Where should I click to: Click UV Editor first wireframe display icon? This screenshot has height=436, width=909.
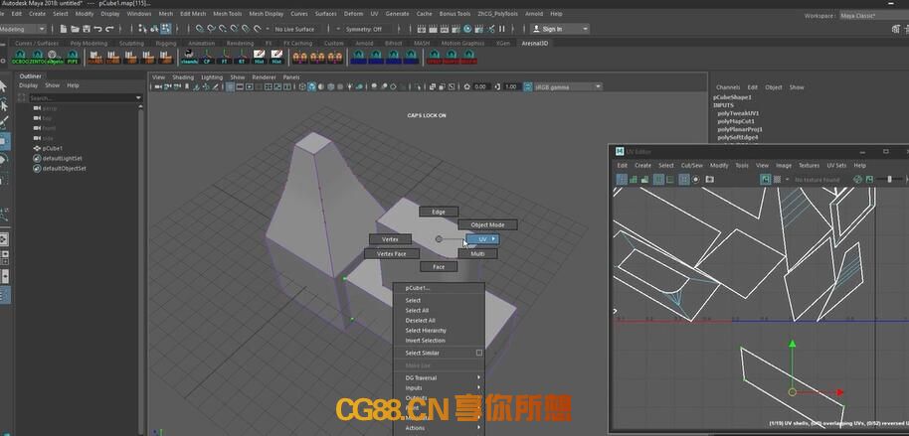(622, 180)
